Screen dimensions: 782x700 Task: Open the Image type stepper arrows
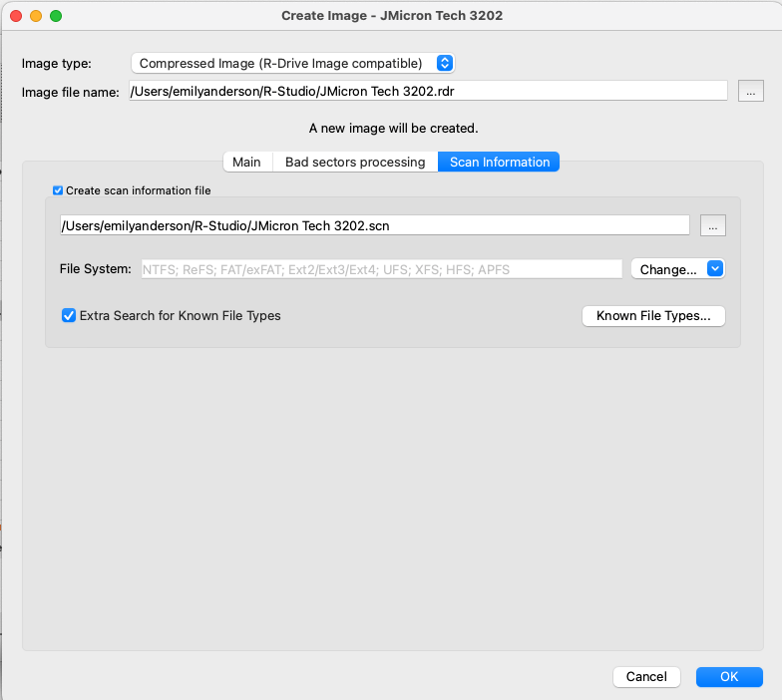point(445,64)
